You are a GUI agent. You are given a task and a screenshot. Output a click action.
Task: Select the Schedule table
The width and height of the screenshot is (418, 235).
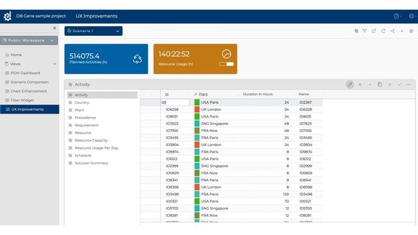[83, 155]
